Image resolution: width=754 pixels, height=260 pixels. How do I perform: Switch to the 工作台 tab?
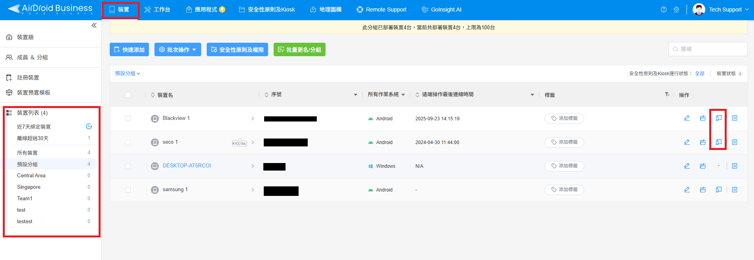click(157, 9)
